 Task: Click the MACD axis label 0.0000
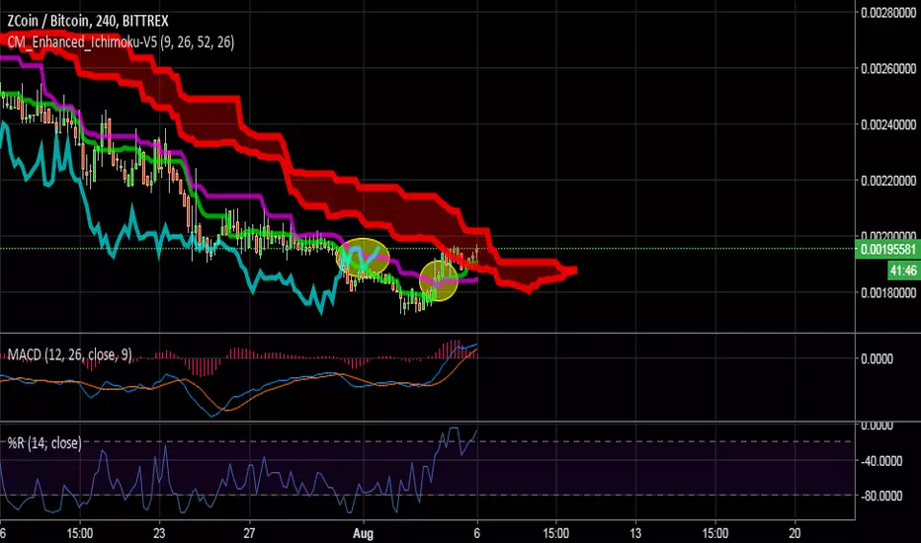pyautogui.click(x=878, y=358)
